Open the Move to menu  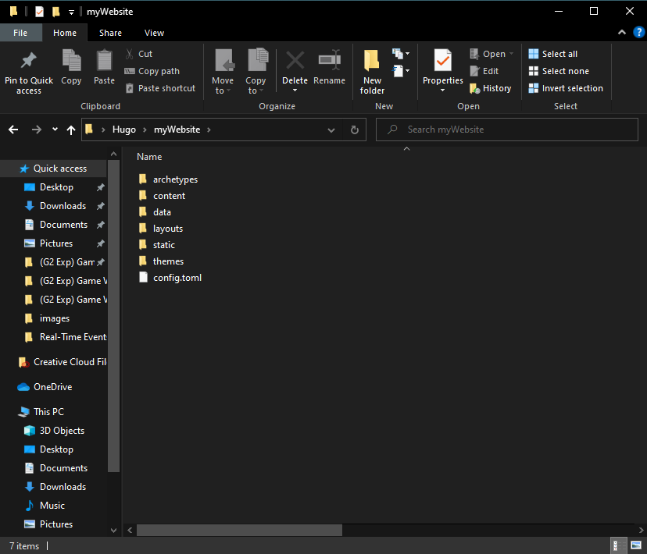223,72
